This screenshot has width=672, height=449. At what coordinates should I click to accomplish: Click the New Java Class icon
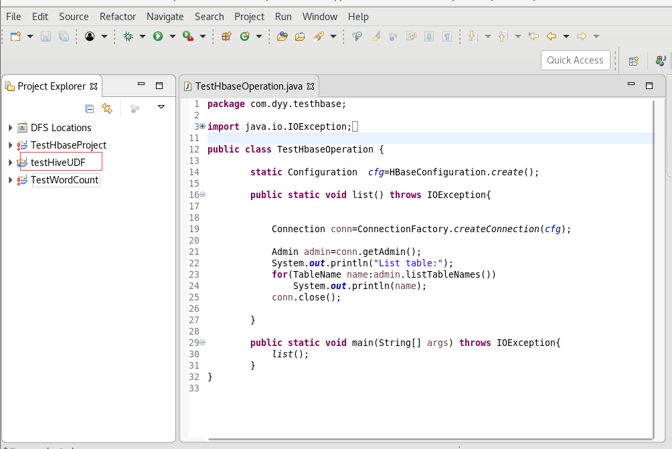244,36
